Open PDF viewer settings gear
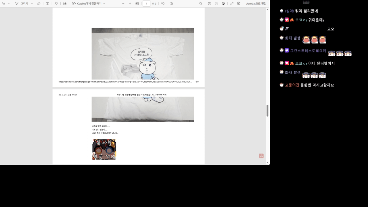 (x=239, y=3)
